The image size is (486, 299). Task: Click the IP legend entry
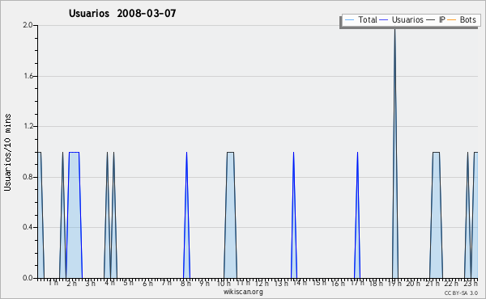click(436, 19)
